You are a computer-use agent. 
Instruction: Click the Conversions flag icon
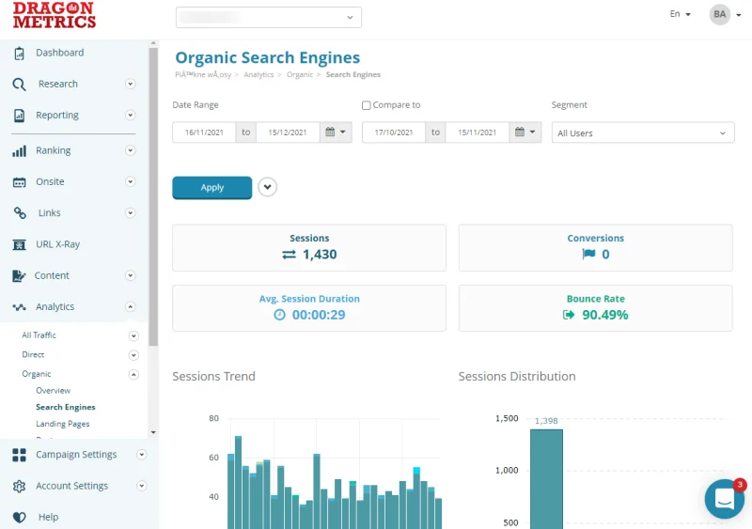[x=588, y=255]
